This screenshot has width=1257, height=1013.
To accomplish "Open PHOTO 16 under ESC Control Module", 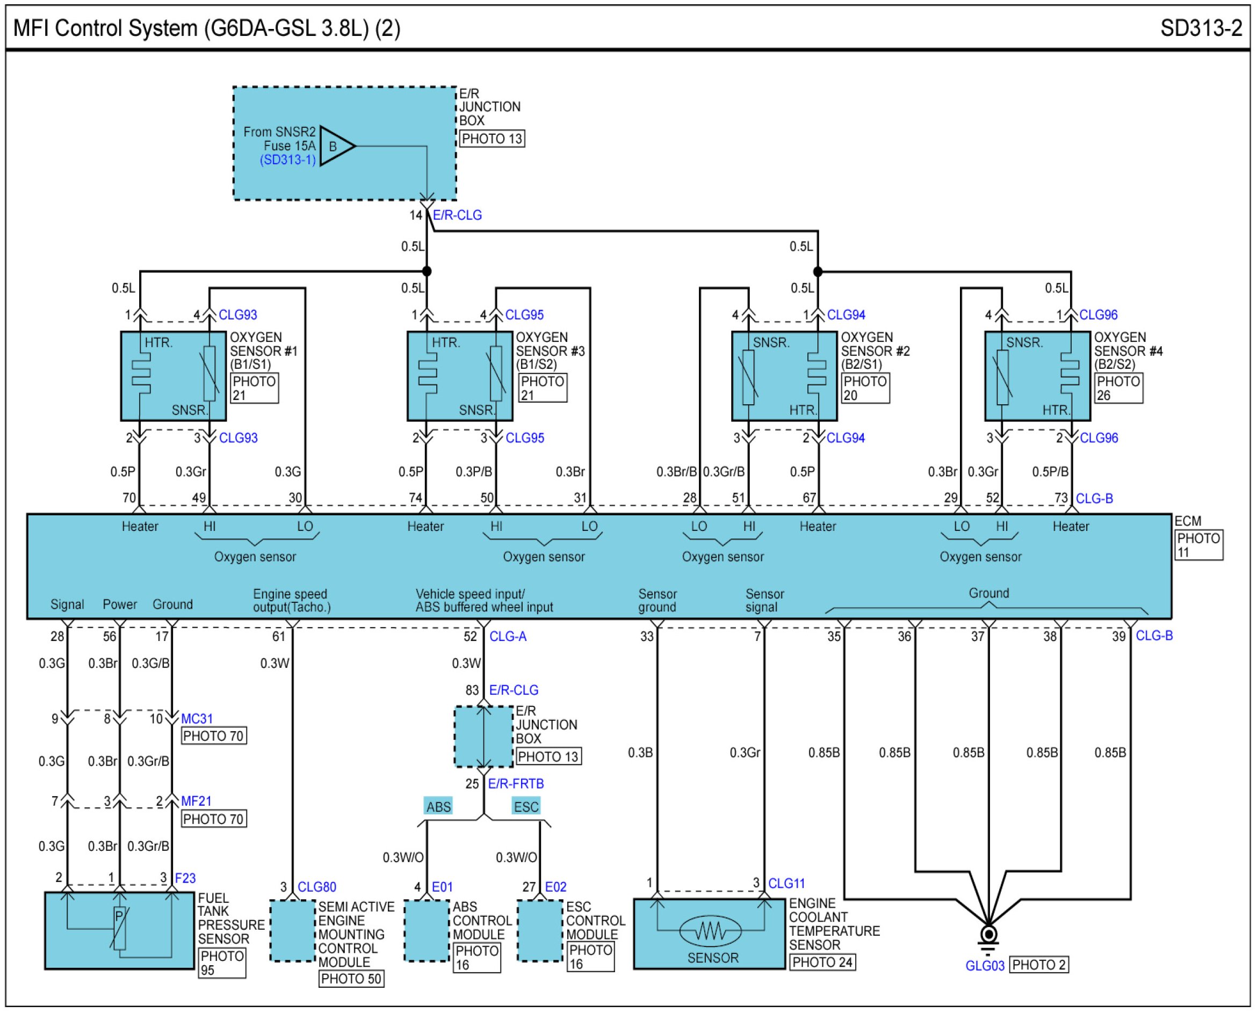I will pos(591,958).
